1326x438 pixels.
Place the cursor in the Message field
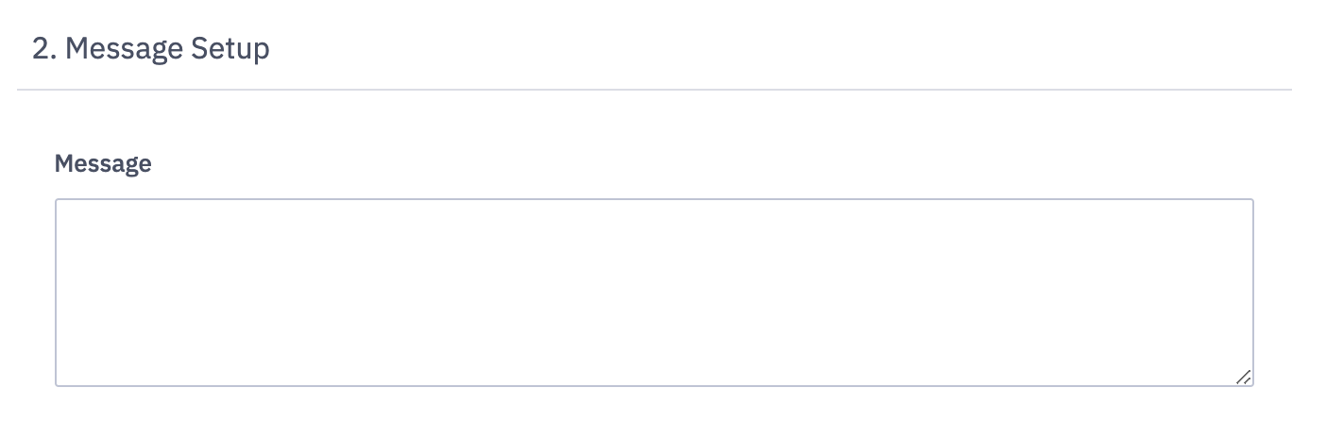[654, 292]
